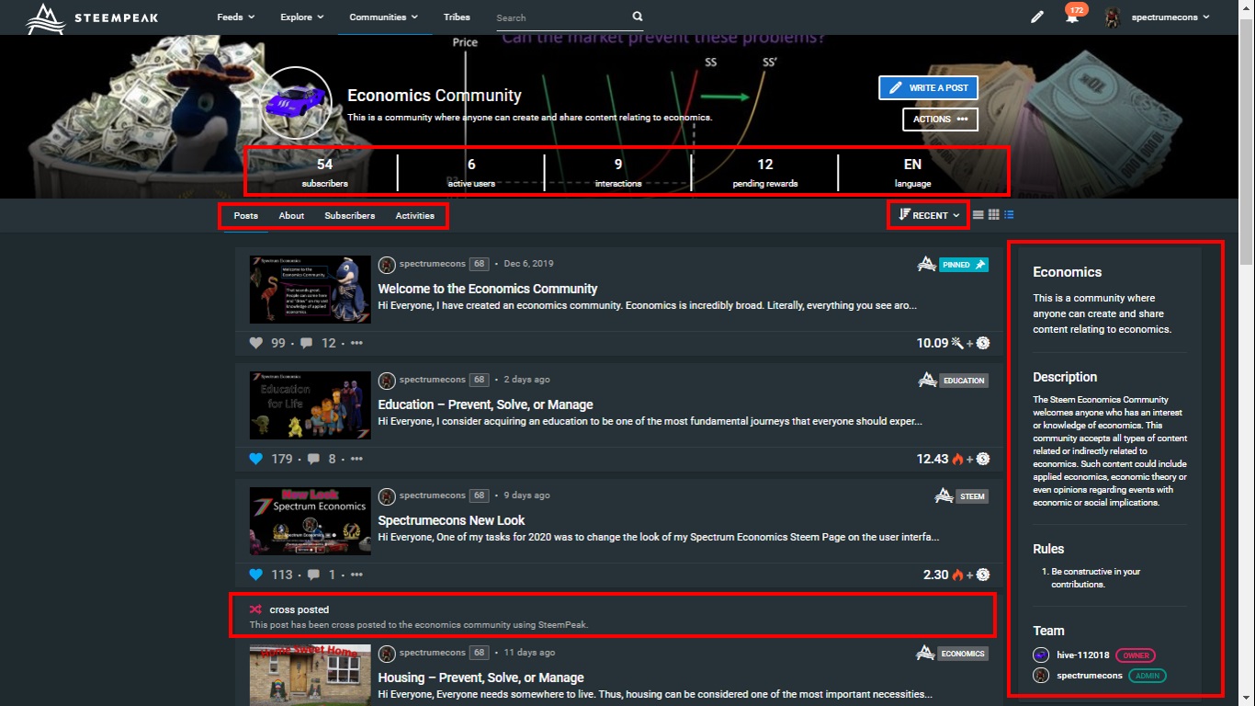Select the About tab
1255x706 pixels.
click(291, 215)
